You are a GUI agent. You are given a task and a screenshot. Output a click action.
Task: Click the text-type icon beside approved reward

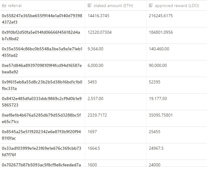click(x=151, y=6)
